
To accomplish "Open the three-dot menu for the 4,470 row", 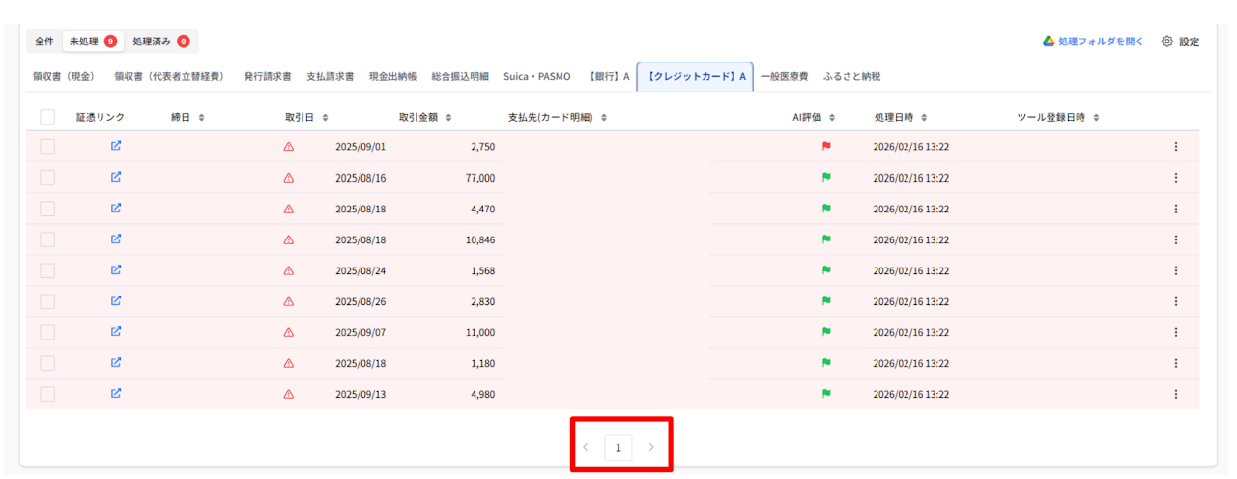I will [x=1176, y=209].
